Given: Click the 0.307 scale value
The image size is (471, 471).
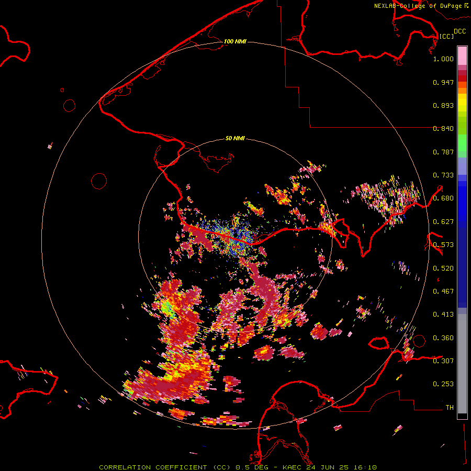Looking at the screenshot, I should click(x=443, y=361).
